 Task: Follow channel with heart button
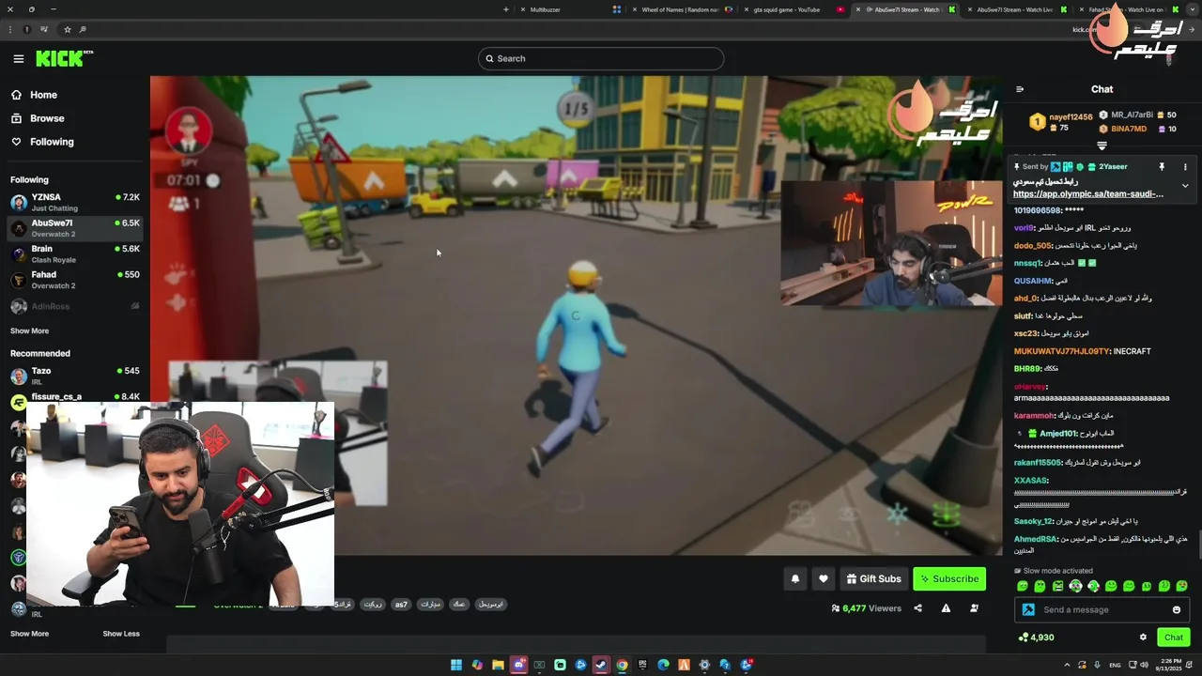pos(824,579)
